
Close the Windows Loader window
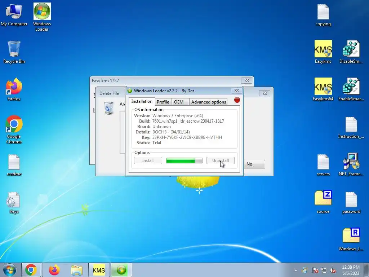(236, 91)
